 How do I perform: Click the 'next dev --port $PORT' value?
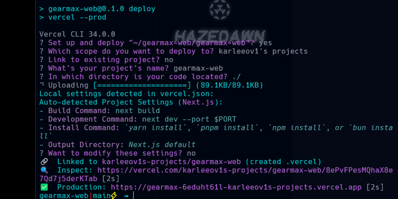coord(189,119)
